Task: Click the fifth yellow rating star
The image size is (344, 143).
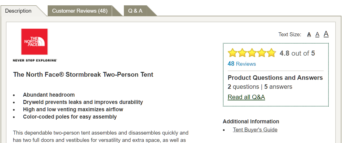Action: 271,53
